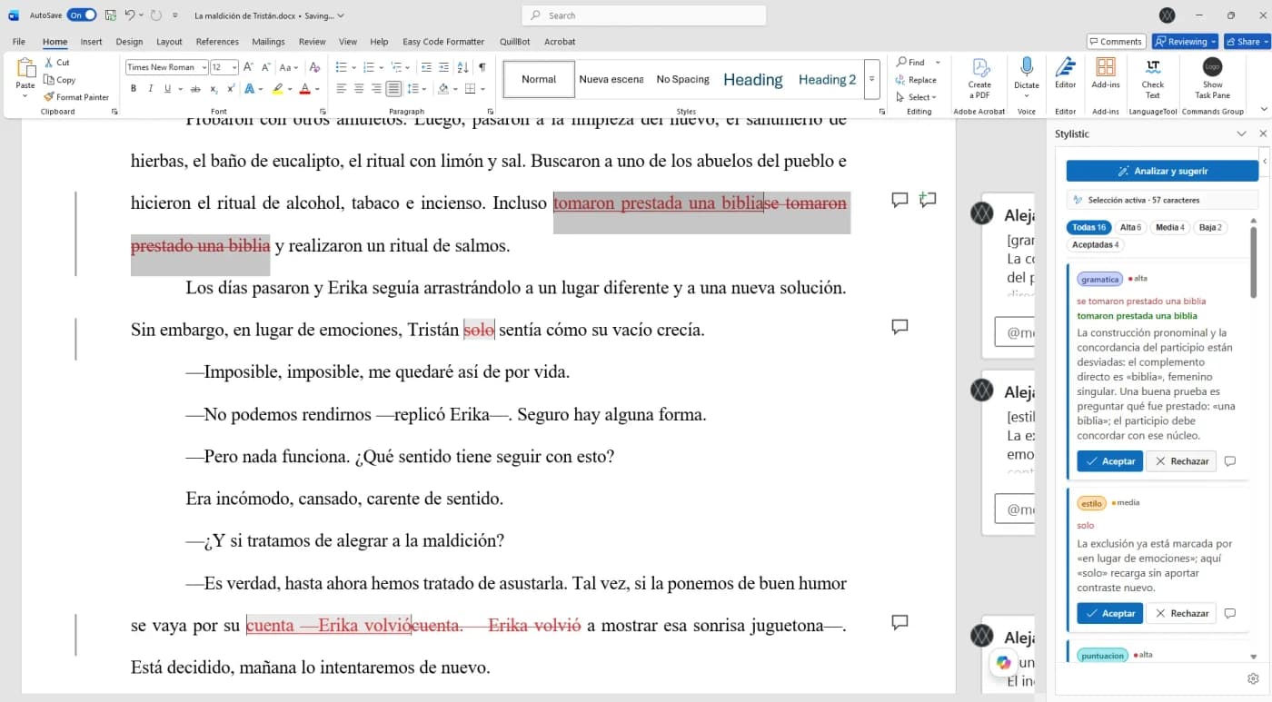This screenshot has width=1272, height=702.
Task: Open Stylistic panel settings gear
Action: pos(1253,678)
